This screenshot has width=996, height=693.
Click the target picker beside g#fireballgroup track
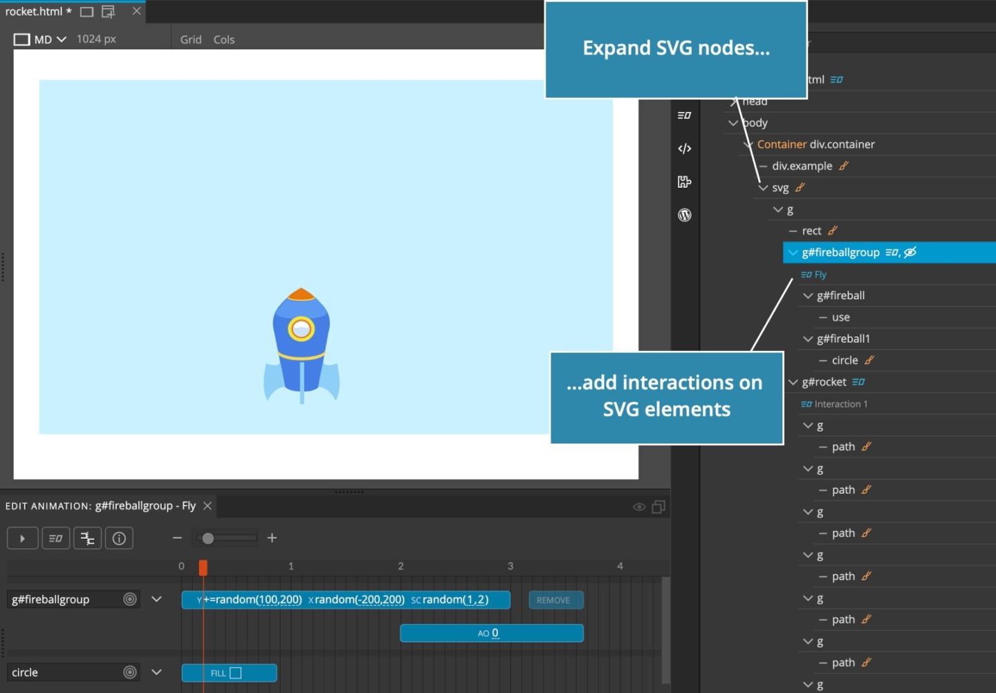point(129,599)
